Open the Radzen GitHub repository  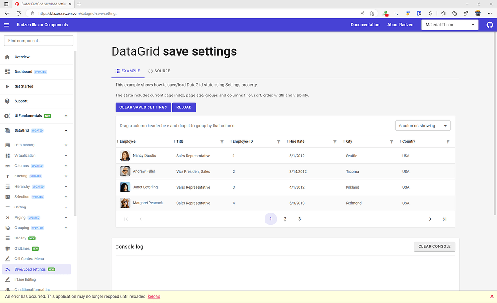click(x=489, y=24)
